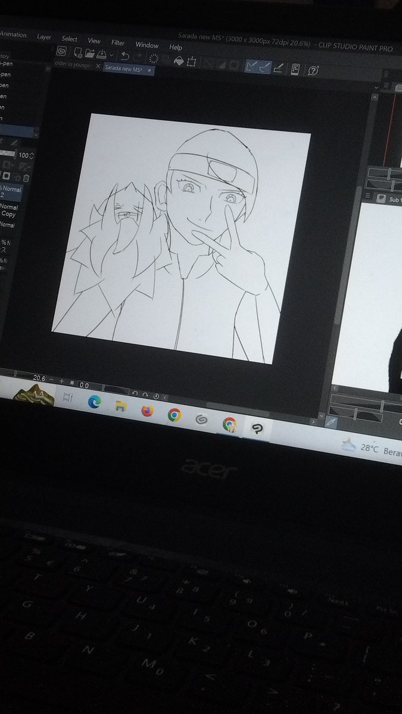Close the older vs younger tab
The width and height of the screenshot is (402, 714).
point(98,66)
